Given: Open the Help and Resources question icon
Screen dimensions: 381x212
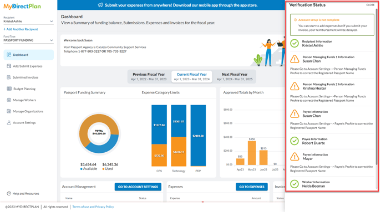Looking at the screenshot, I should click(9, 194).
